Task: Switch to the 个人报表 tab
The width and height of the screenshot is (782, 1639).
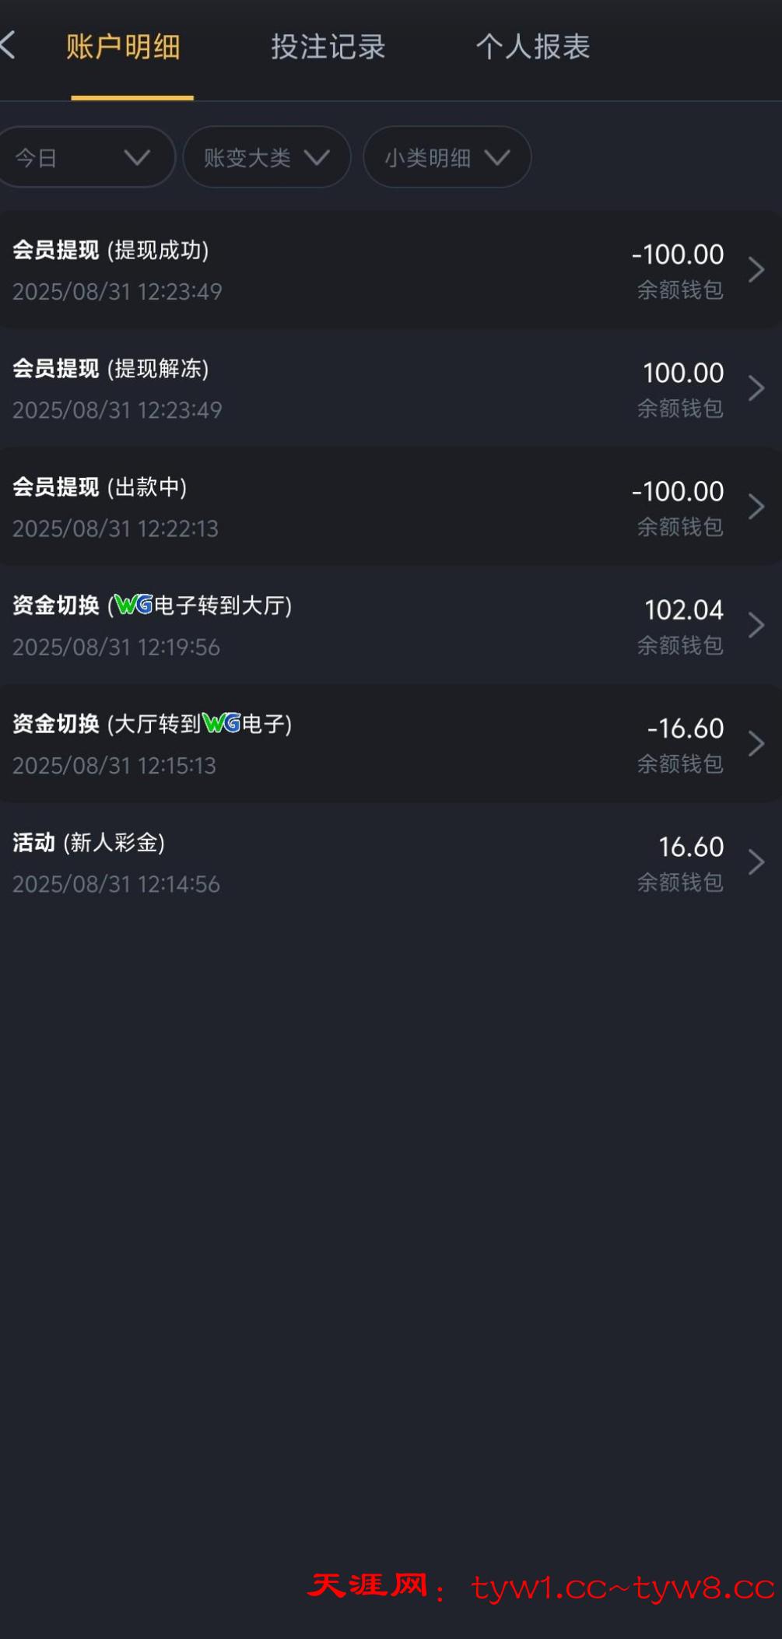Action: pos(533,47)
